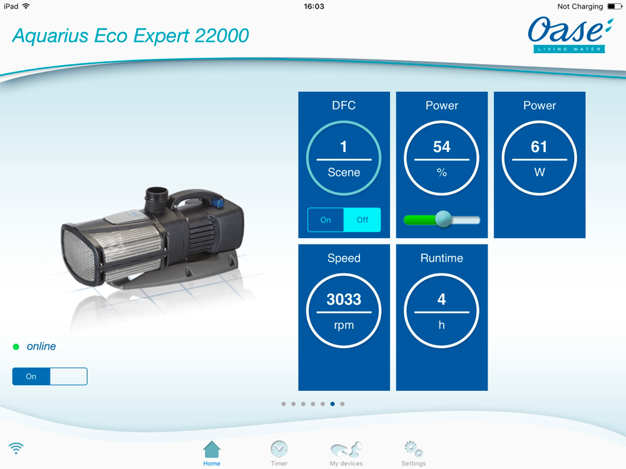Go to the last page dot
This screenshot has width=626, height=469.
tap(342, 404)
